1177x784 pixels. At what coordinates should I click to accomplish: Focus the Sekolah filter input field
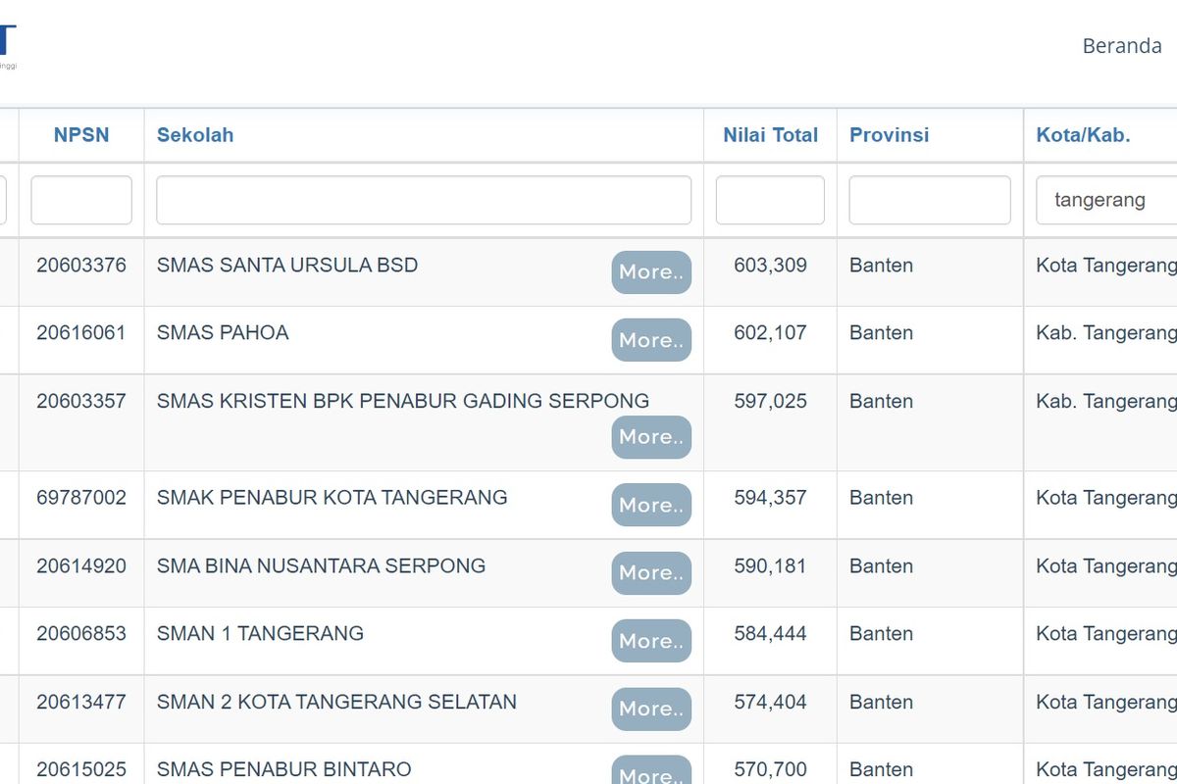(x=424, y=200)
